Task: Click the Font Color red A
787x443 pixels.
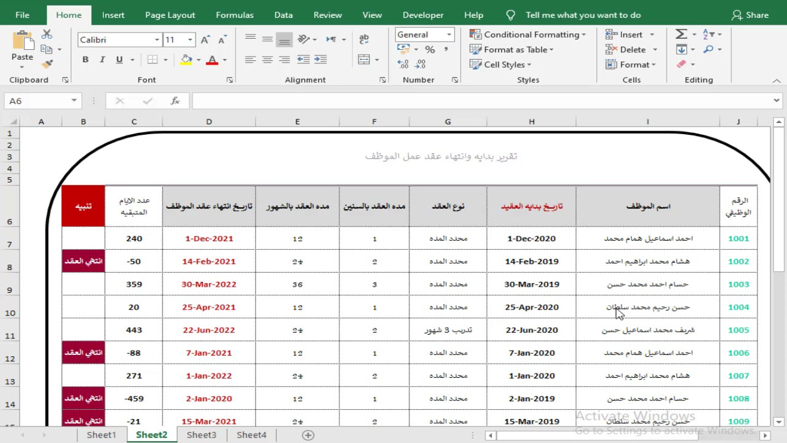Action: point(212,60)
